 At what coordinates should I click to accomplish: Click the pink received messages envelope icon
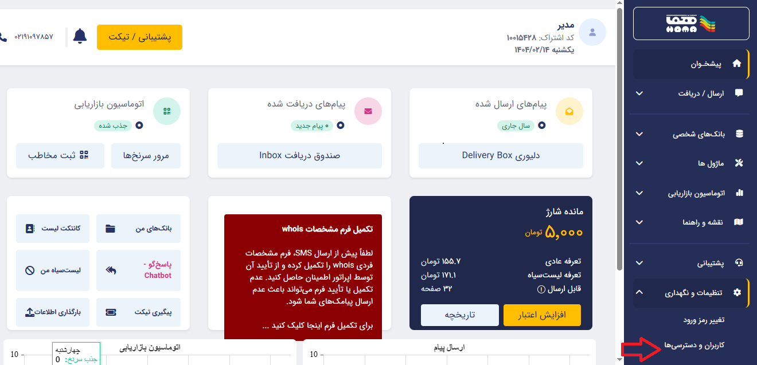coord(368,111)
